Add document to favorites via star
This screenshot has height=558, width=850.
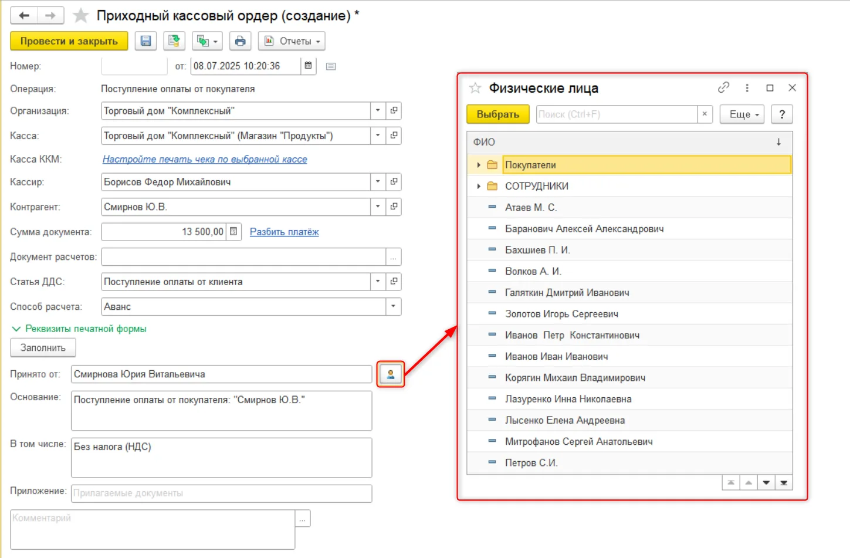[80, 16]
